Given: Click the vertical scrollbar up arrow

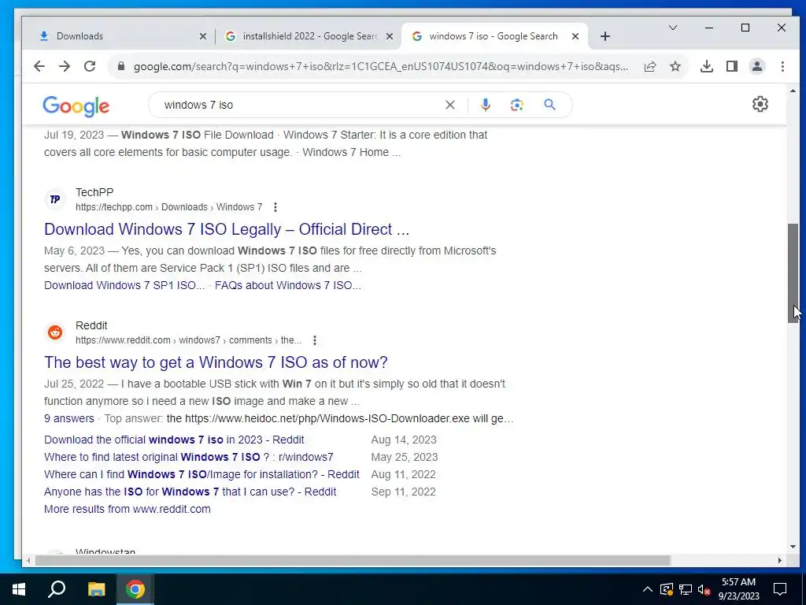Looking at the screenshot, I should pyautogui.click(x=793, y=91).
